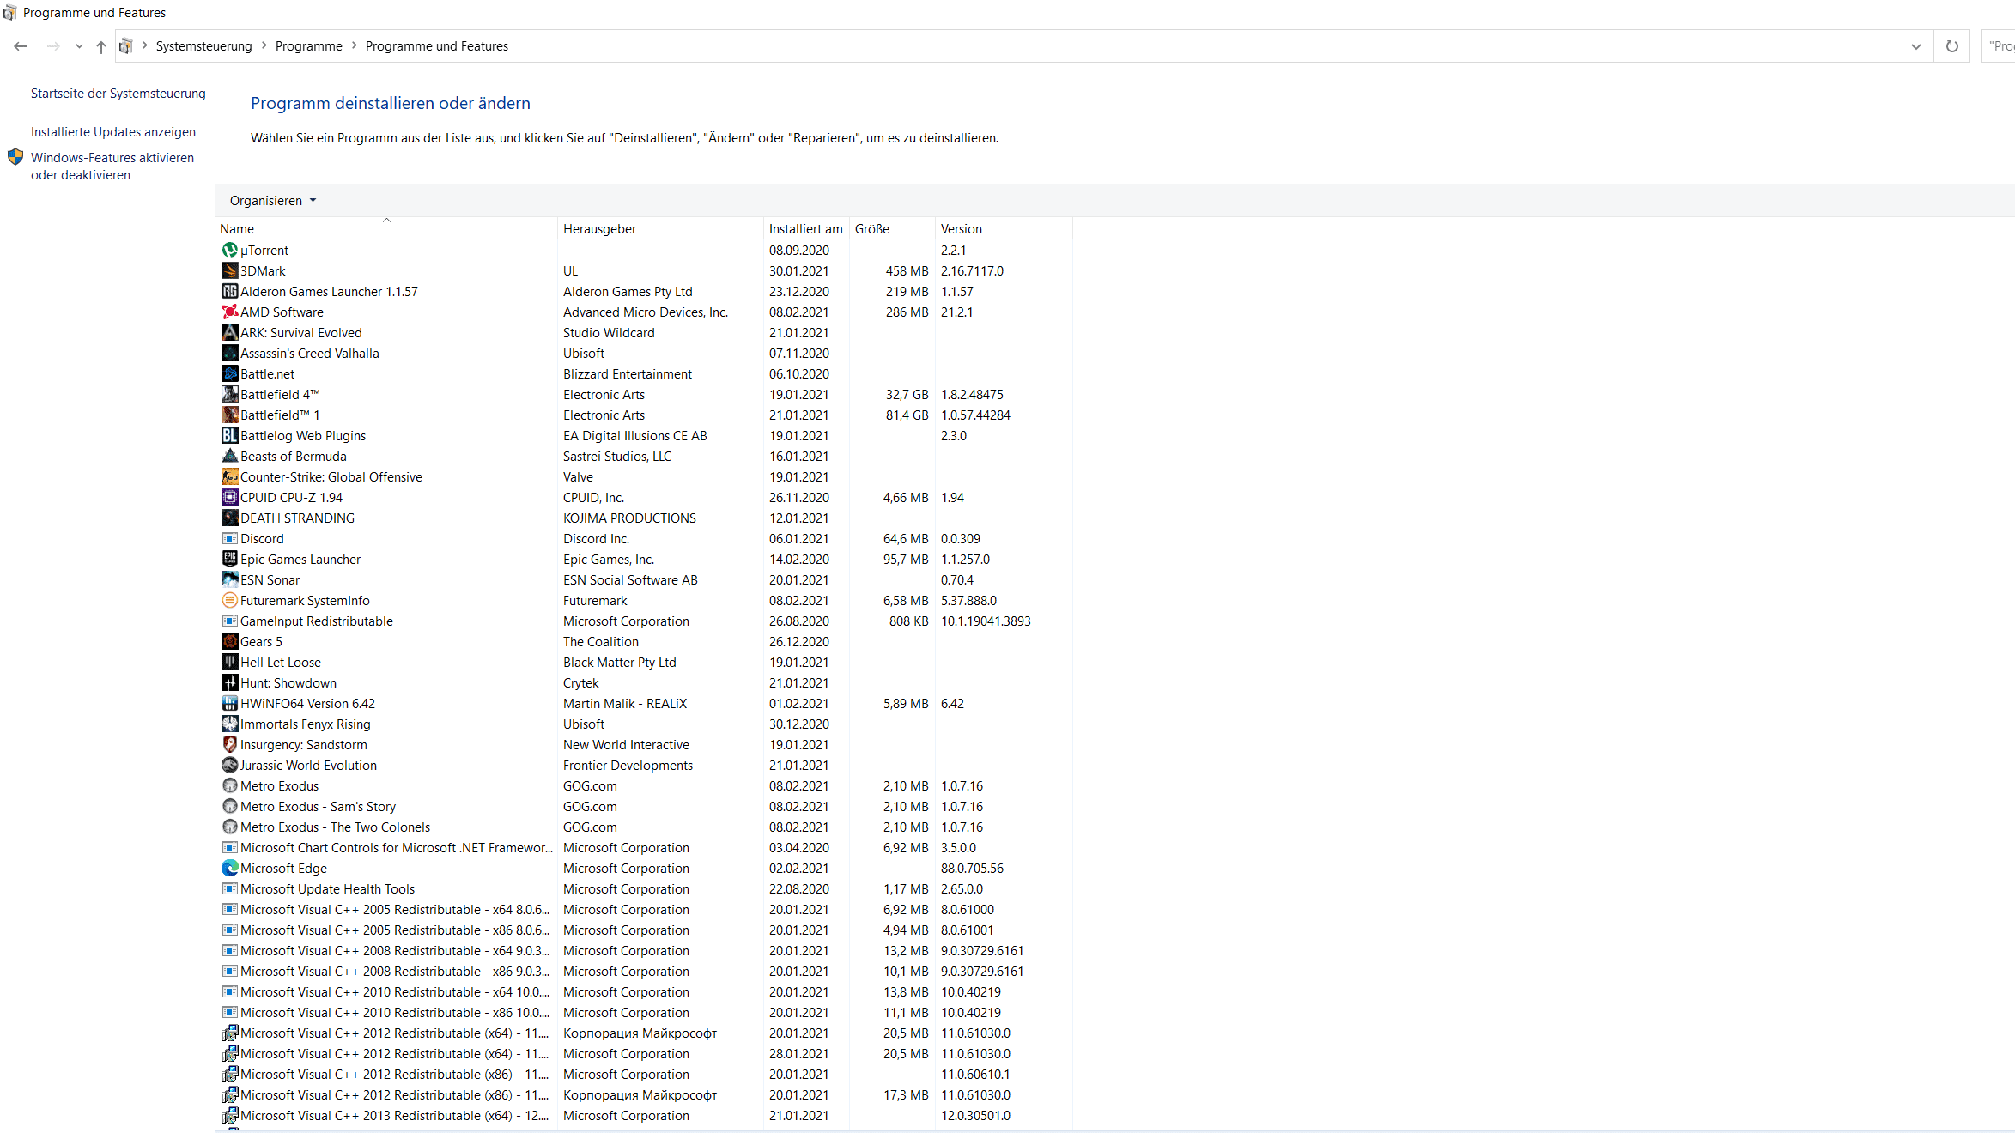The image size is (2015, 1133).
Task: Navigate to Programme breadcrumb
Action: [x=308, y=45]
